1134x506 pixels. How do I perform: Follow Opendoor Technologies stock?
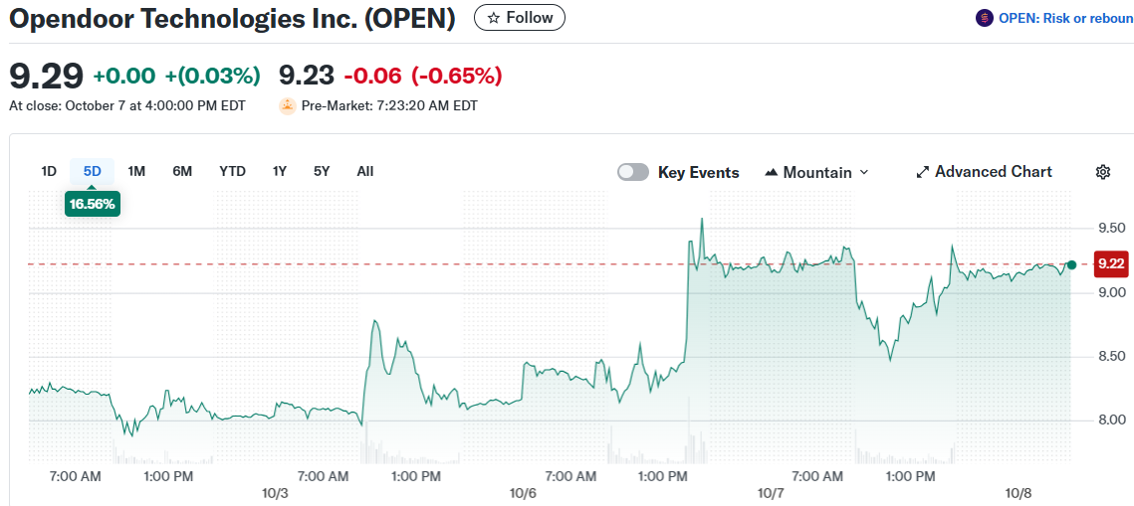pos(519,18)
